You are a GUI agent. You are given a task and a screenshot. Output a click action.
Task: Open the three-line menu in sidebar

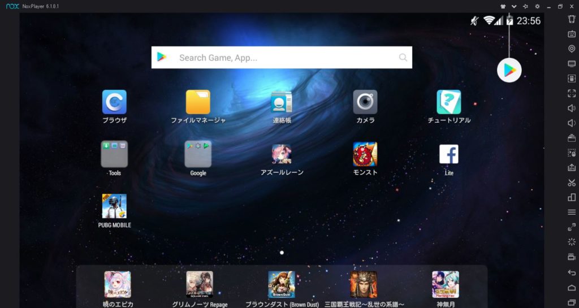[572, 212]
